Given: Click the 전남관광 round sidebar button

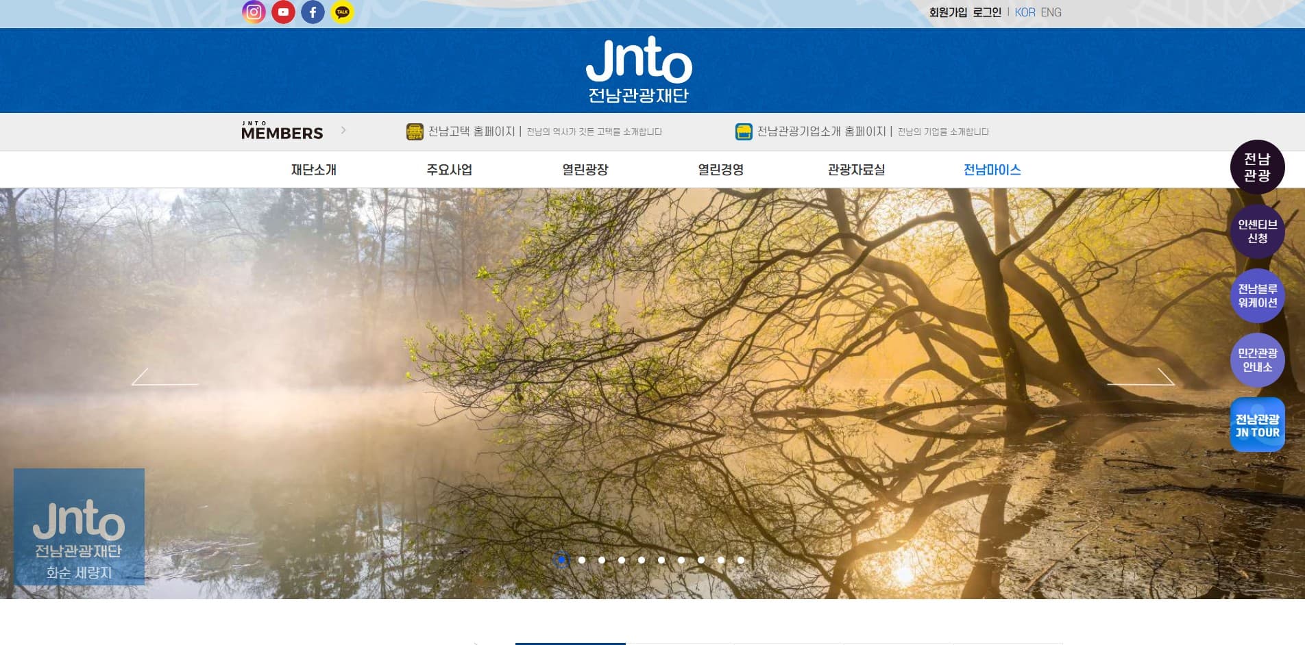Looking at the screenshot, I should 1257,167.
